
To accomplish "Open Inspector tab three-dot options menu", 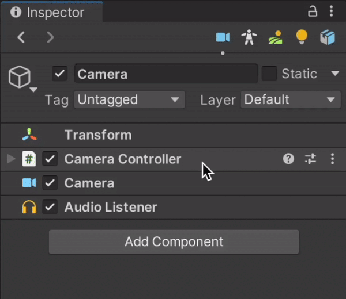I will point(331,11).
